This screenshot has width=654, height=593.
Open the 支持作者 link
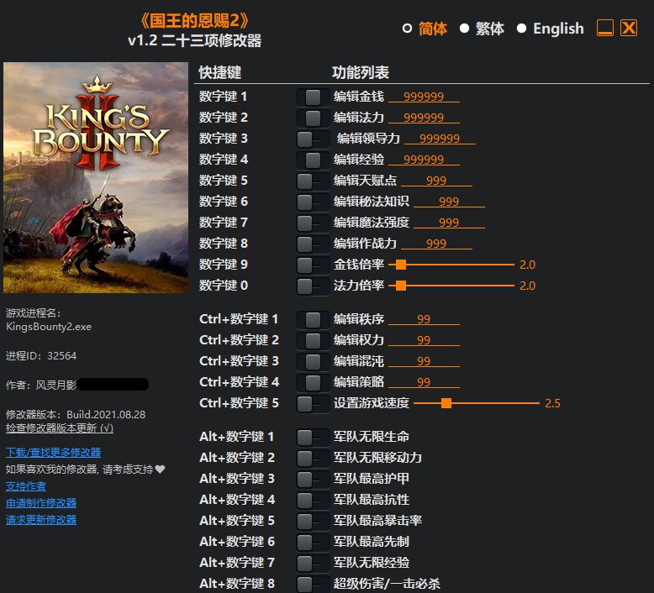26,486
